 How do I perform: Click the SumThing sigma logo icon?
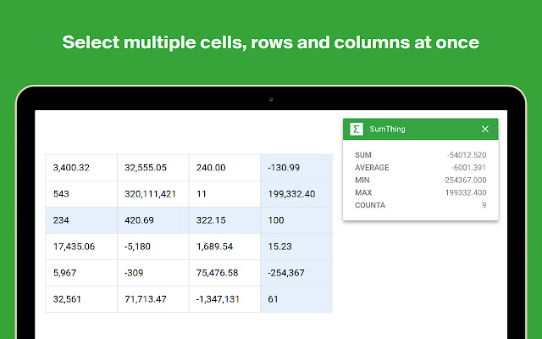357,129
